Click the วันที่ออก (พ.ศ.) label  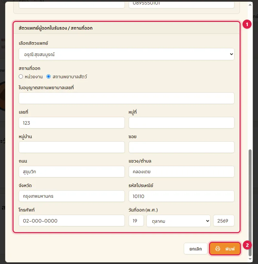click(x=143, y=210)
